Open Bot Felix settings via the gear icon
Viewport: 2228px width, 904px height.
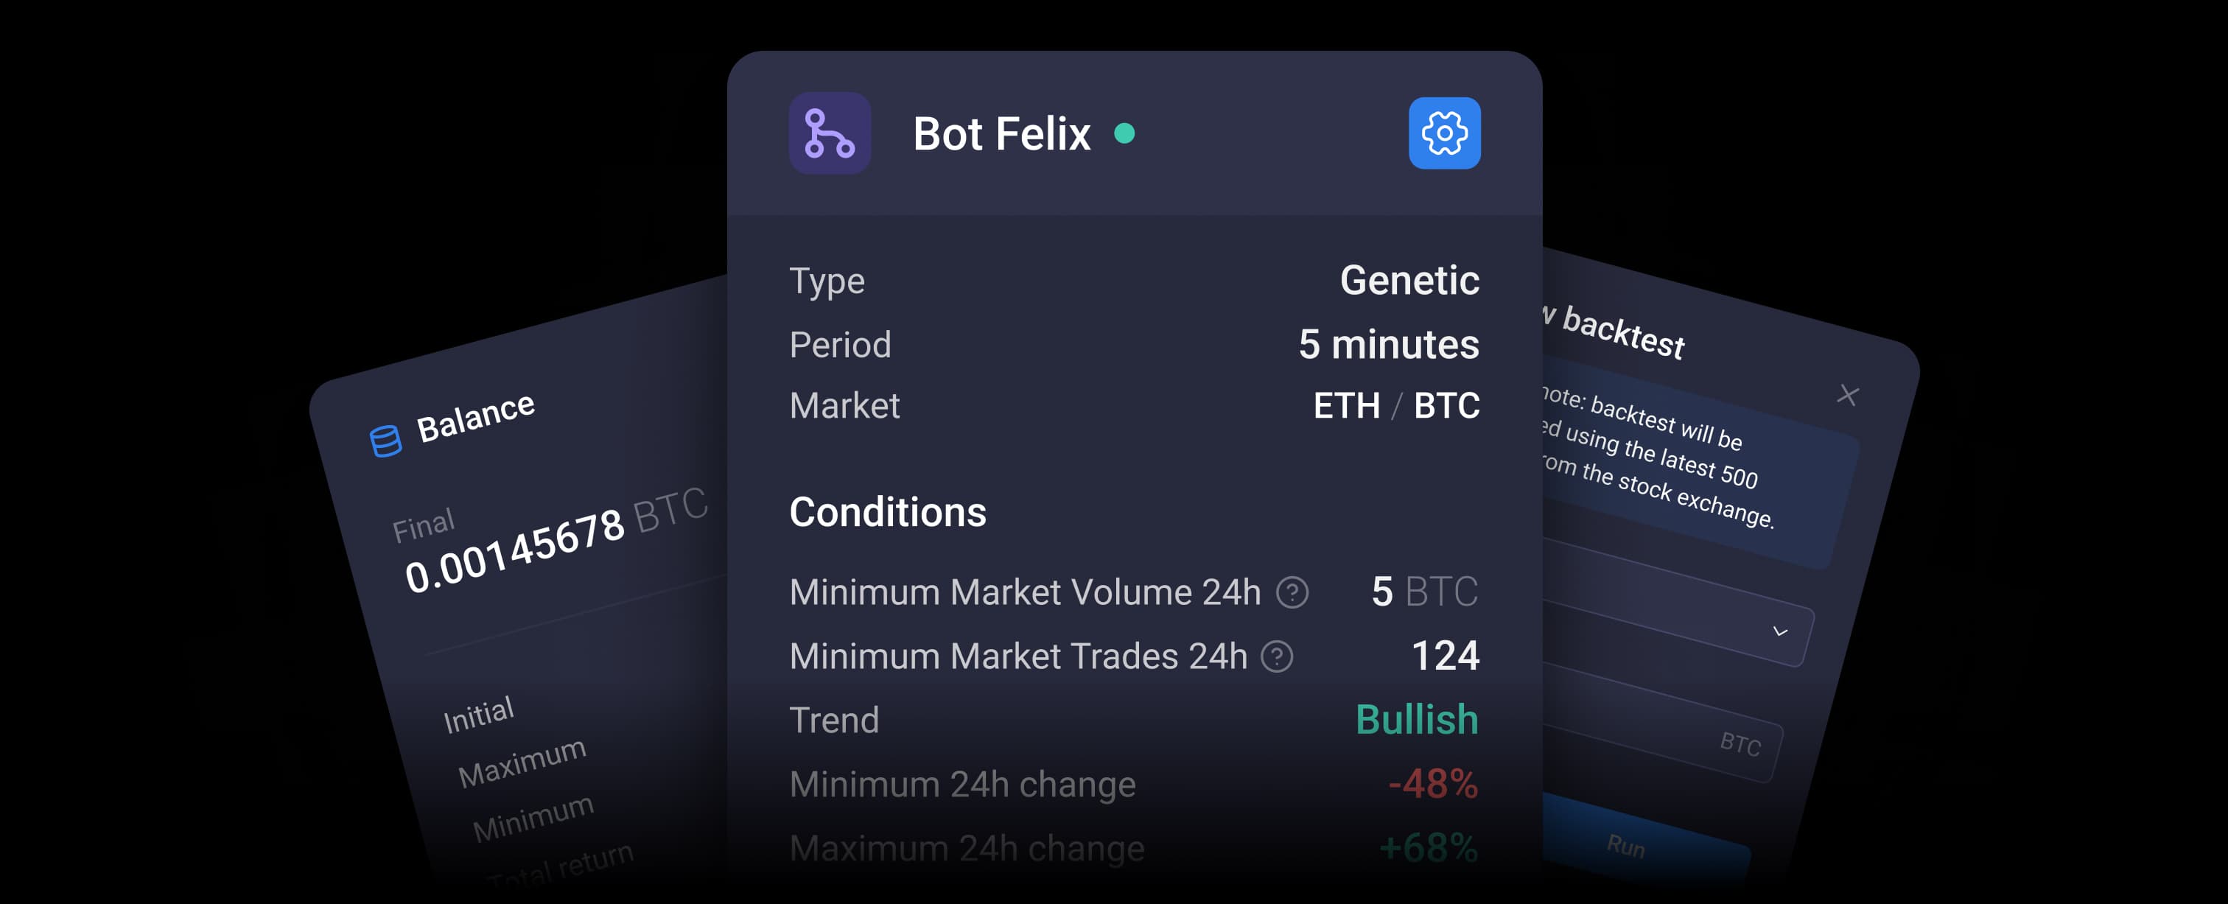coord(1444,134)
